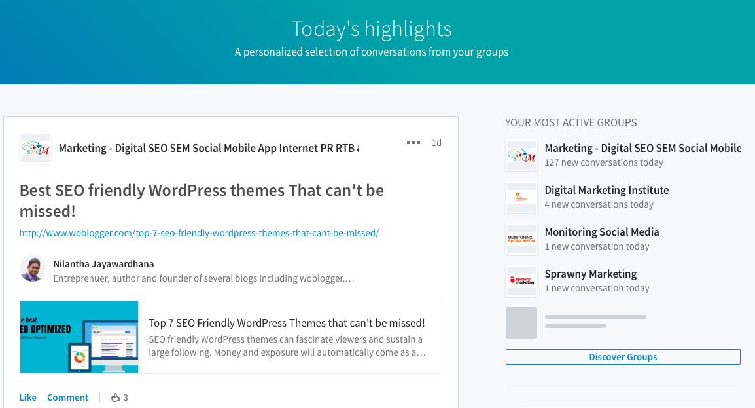Open the Sprawny Marketing group link
Screen dimensions: 755x408
pyautogui.click(x=591, y=274)
